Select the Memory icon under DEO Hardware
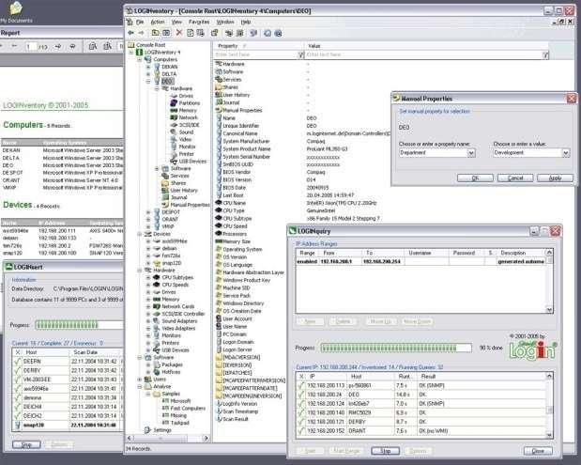Viewport: 581px width, 465px height. (174, 110)
